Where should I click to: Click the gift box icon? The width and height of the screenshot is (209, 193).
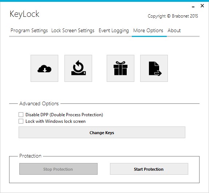pos(121,68)
